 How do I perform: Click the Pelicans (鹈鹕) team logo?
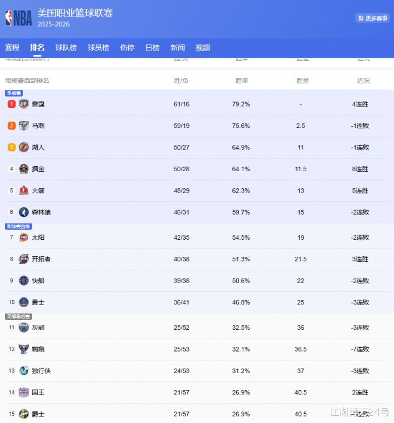24,349
